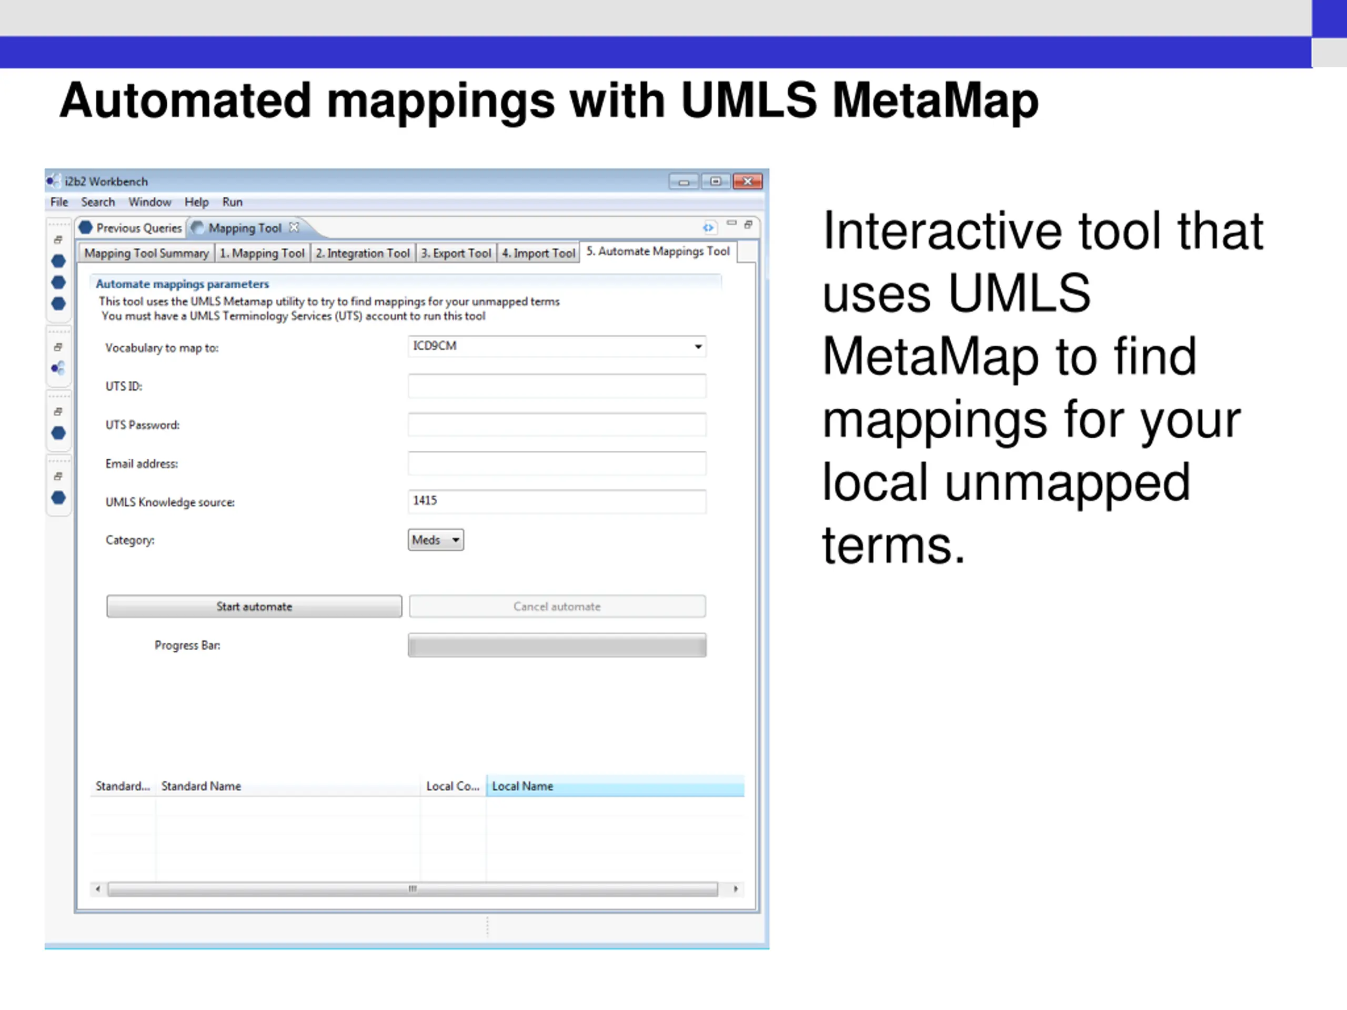Minimize the i2b2 Workbench window

pos(684,181)
